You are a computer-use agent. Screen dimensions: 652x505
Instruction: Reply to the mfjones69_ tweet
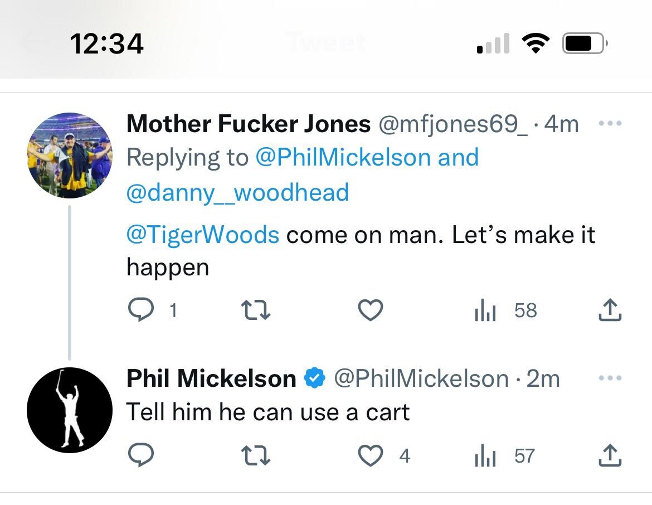(x=140, y=310)
